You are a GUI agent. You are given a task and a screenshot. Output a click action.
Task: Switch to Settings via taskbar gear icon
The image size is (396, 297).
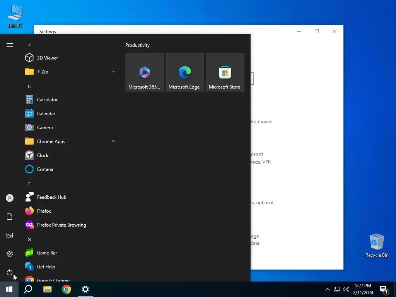click(85, 289)
